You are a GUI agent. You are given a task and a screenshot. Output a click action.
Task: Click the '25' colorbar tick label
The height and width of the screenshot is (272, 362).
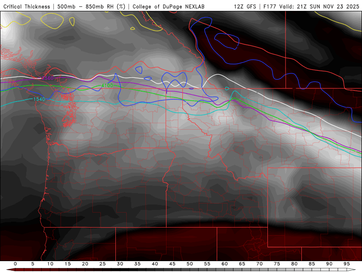click(103, 264)
